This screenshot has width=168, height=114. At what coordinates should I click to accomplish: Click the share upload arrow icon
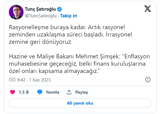click(x=69, y=92)
